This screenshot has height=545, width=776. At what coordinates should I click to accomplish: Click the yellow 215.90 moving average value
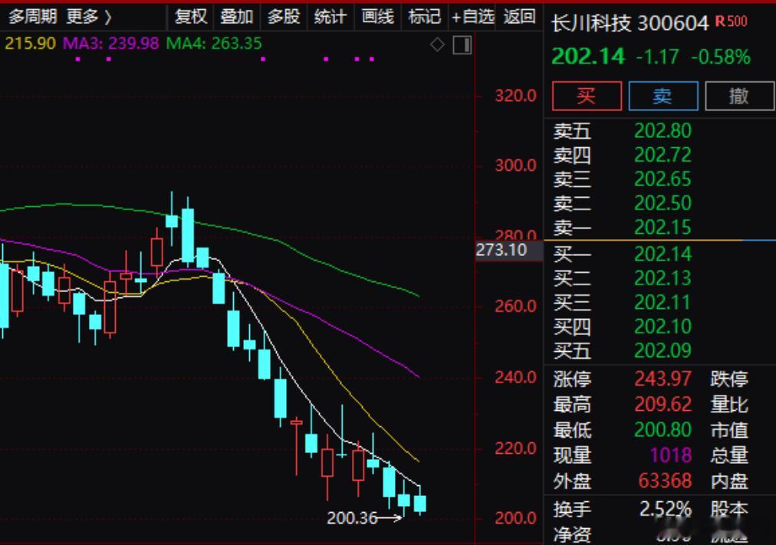pyautogui.click(x=30, y=44)
